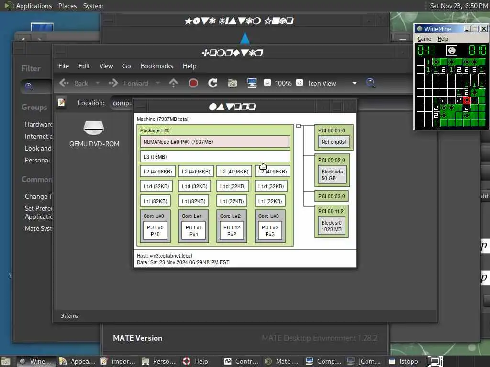The height and width of the screenshot is (367, 490).
Task: Select Personal group in Control Center
Action: coord(37,160)
